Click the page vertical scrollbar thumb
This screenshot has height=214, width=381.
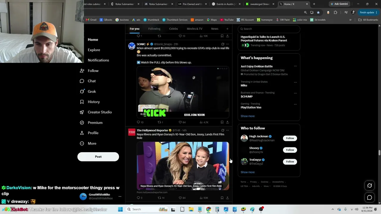(x=379, y=153)
